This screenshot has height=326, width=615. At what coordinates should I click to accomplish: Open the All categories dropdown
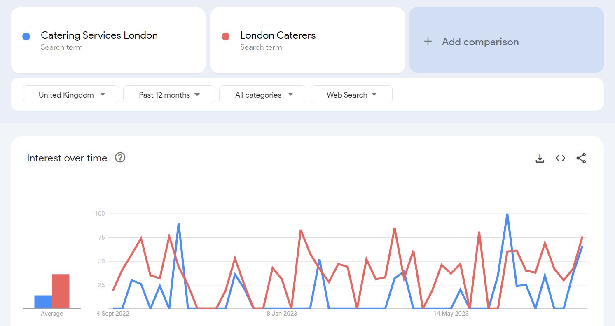262,95
